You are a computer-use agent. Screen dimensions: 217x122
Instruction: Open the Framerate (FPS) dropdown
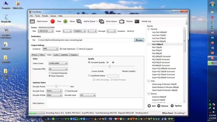(x=58, y=69)
